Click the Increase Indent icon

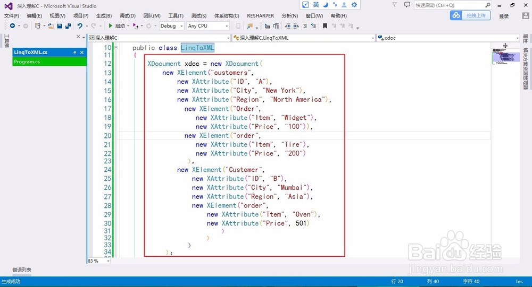296,25
